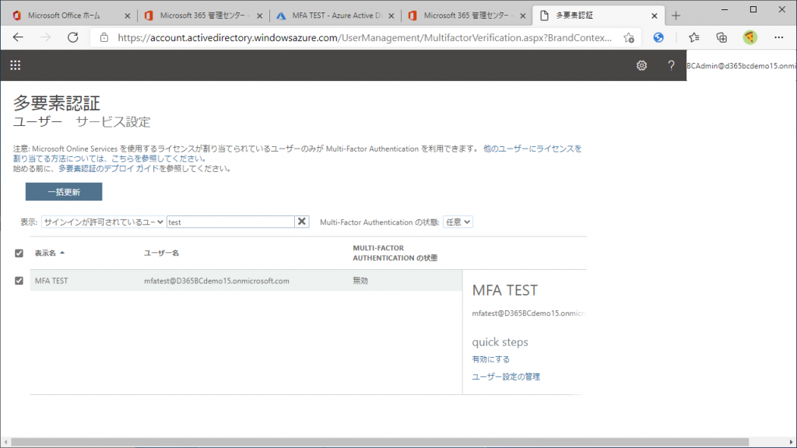Click the browser address bar URL

coord(364,37)
